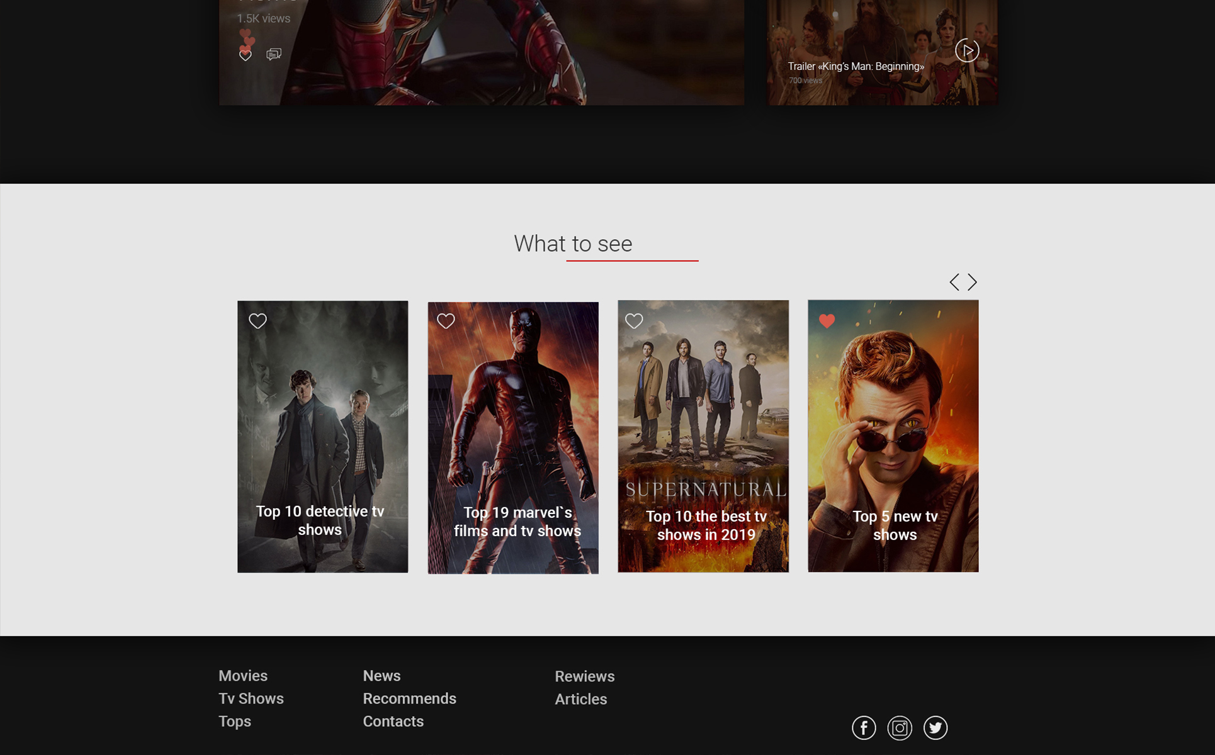This screenshot has width=1215, height=755.
Task: Show previous What to see cards
Action: 954,282
